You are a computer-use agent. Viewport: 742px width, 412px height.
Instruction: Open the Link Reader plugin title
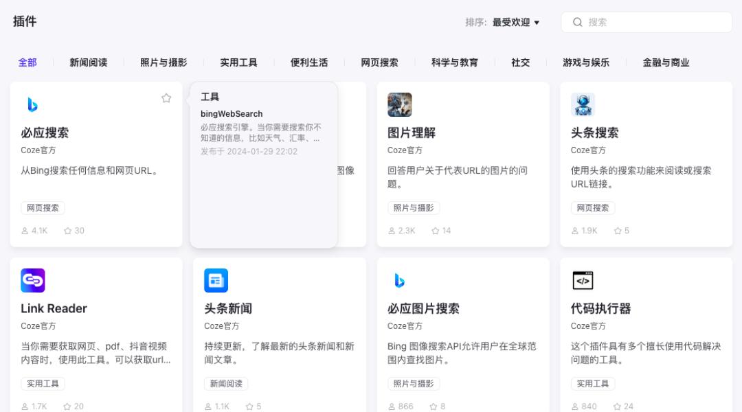click(54, 308)
